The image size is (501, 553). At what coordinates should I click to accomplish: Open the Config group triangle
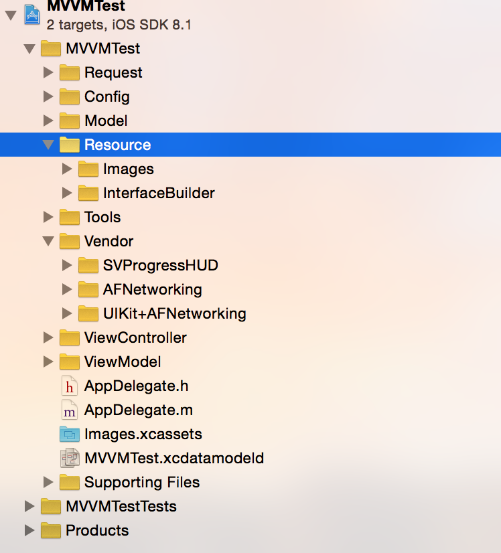48,96
